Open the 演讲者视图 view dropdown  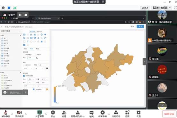pyautogui.click(x=162, y=8)
